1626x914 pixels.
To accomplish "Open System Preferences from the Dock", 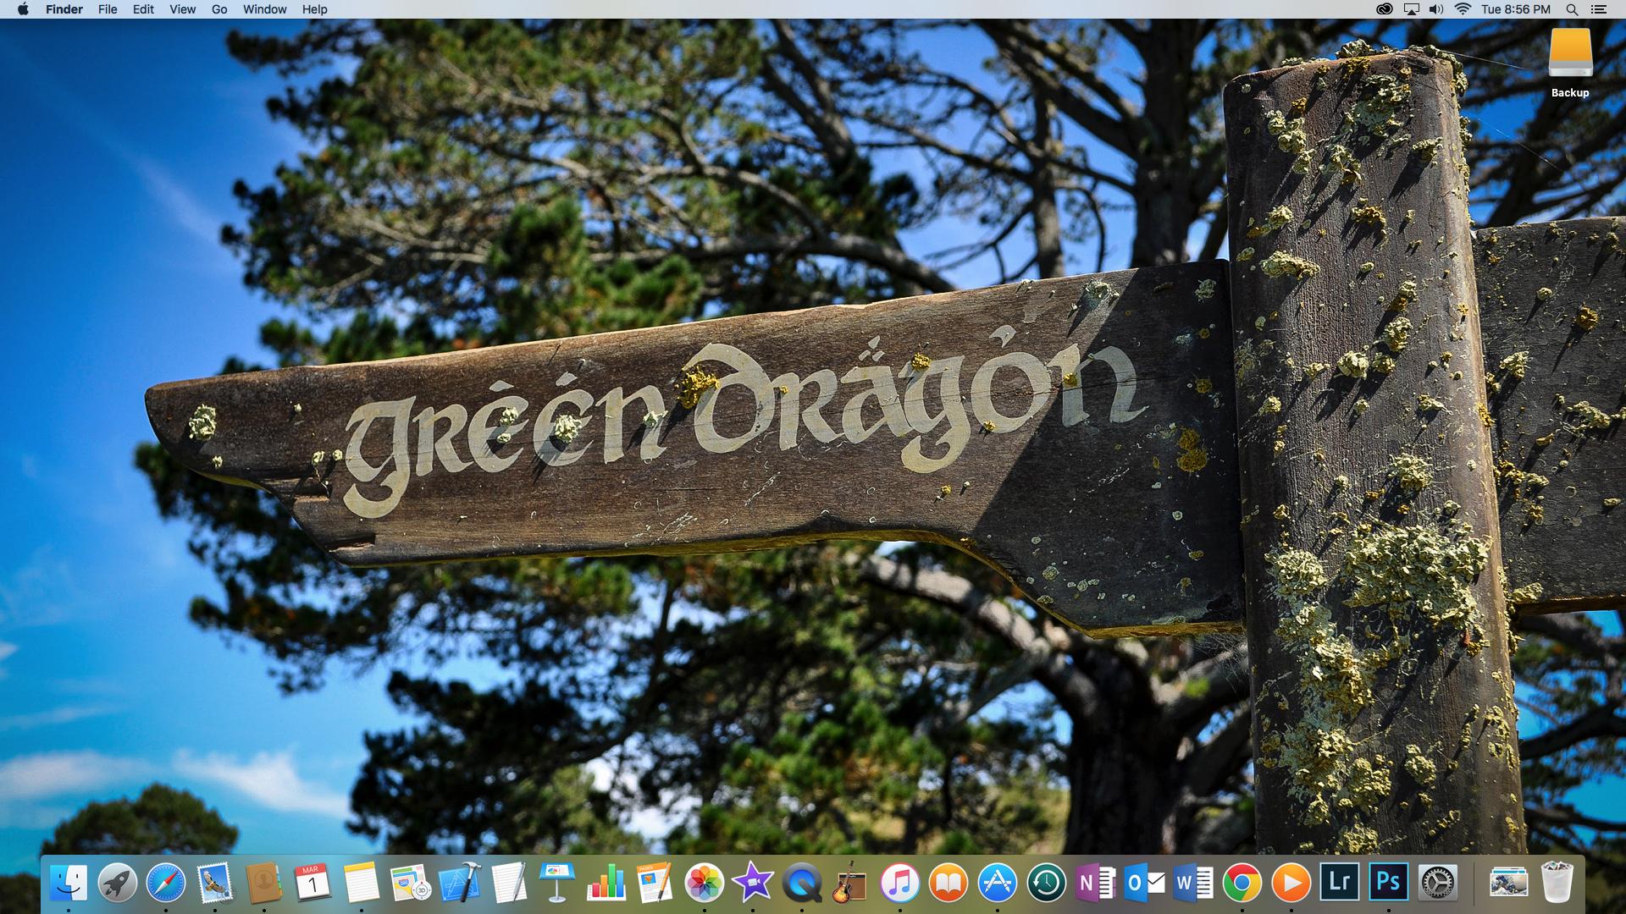I will [1437, 884].
